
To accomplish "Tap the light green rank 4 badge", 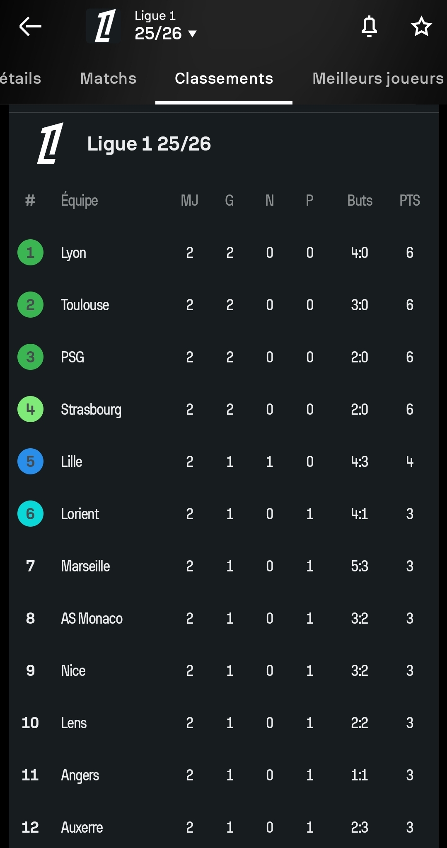I will [30, 409].
